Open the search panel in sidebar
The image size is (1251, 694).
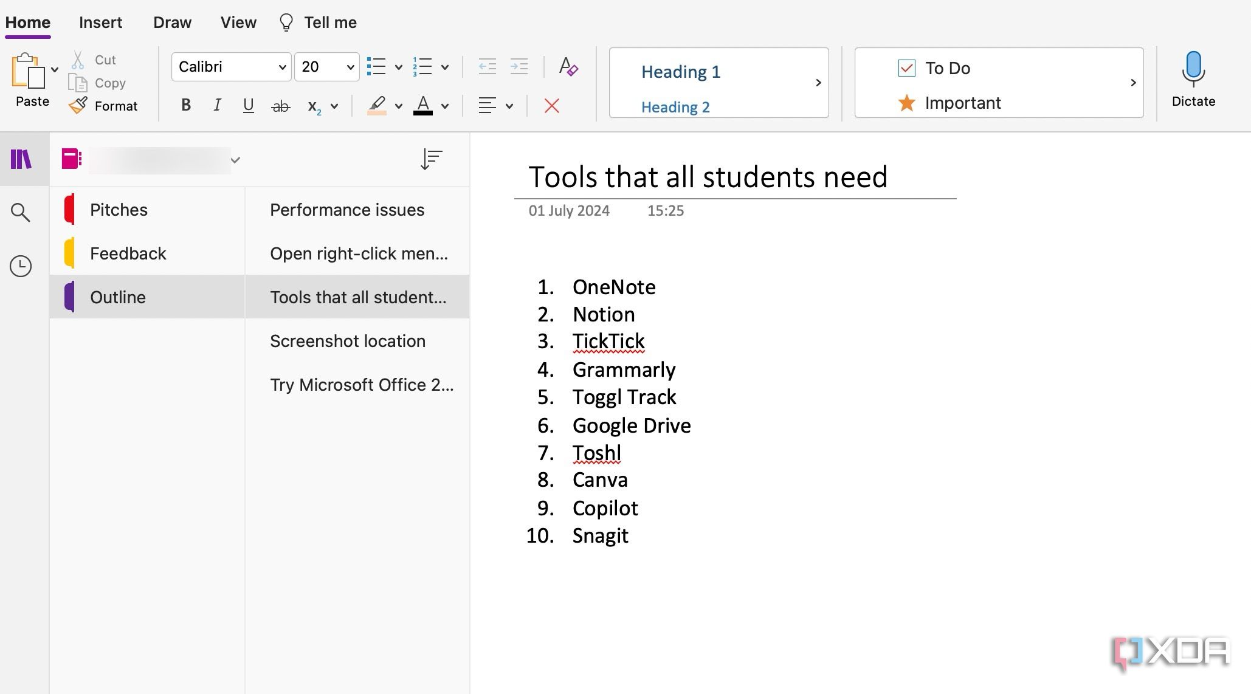point(22,213)
